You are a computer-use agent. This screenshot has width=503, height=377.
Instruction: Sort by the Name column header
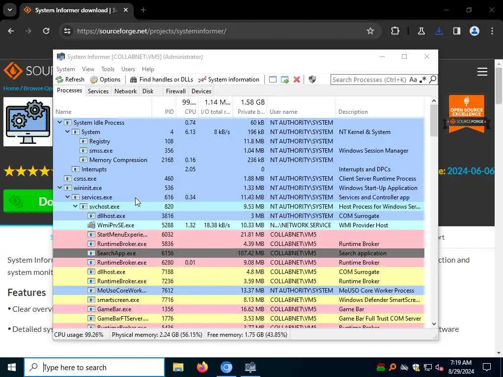63,112
